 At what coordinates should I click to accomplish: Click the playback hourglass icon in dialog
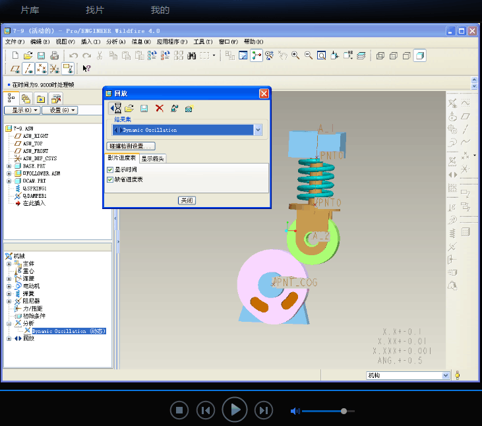tap(116, 108)
